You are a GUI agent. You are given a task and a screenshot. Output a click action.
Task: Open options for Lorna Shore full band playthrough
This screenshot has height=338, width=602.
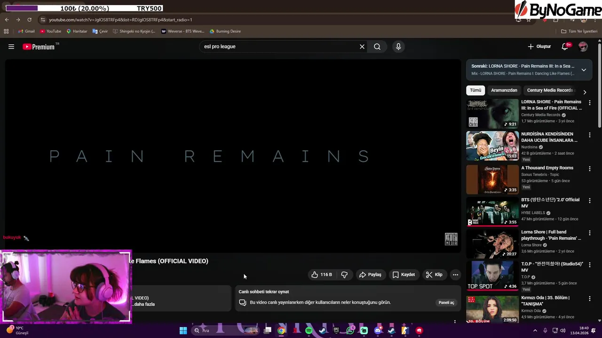(x=589, y=233)
